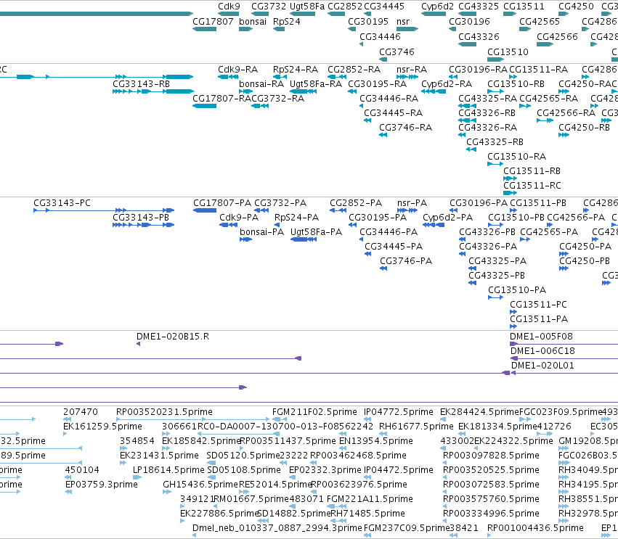Select EST 354854

tap(137, 441)
